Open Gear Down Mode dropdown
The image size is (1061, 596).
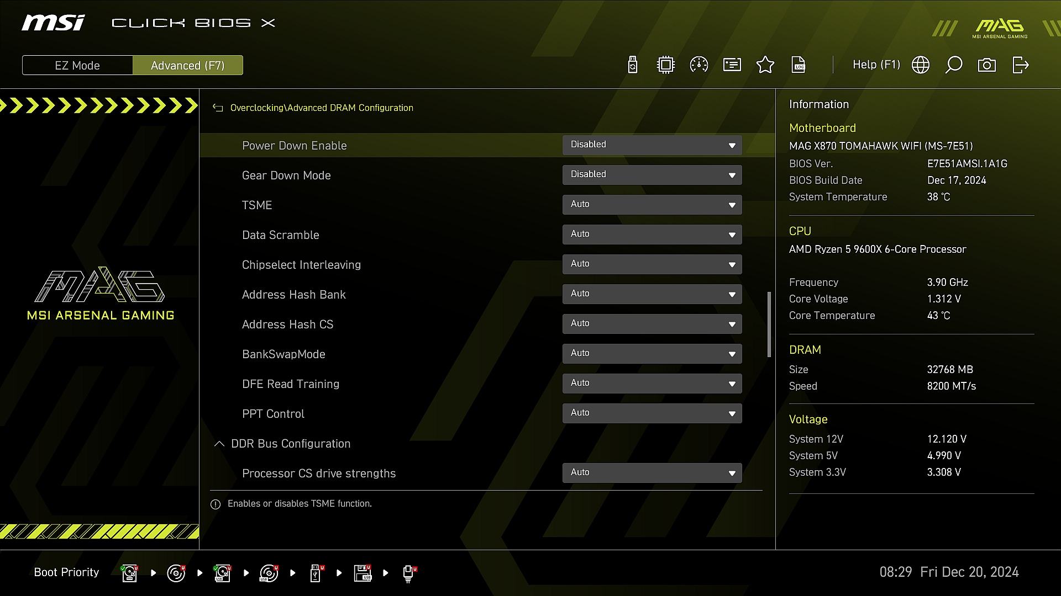click(652, 175)
